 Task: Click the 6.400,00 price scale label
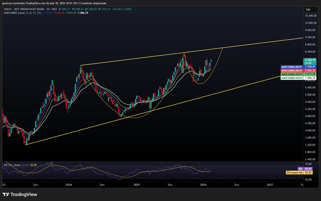(x=311, y=88)
